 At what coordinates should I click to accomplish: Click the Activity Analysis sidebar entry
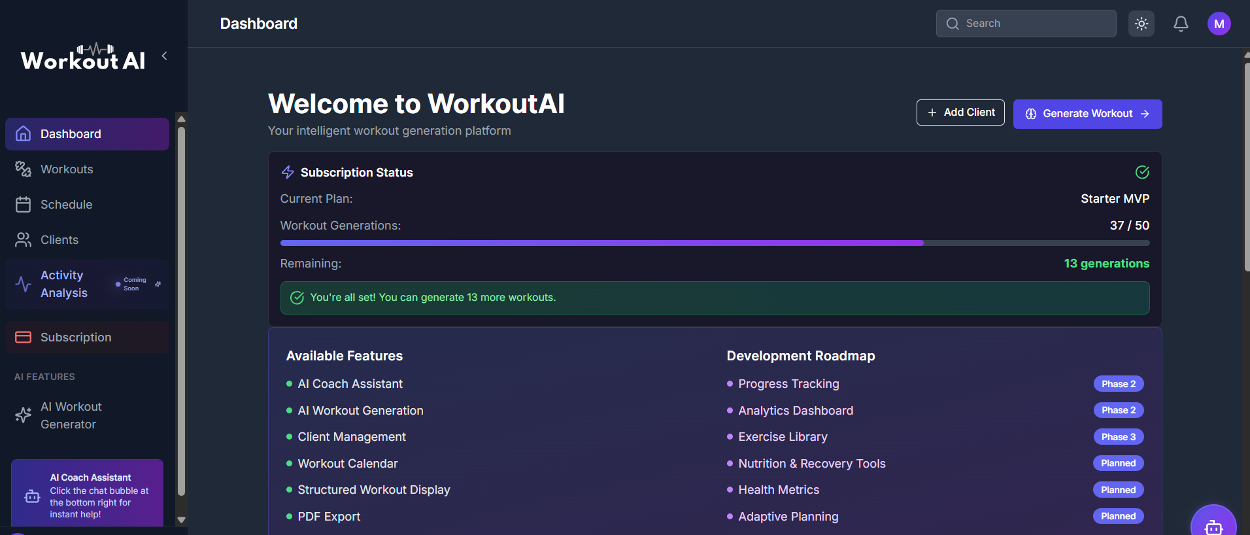click(x=64, y=285)
